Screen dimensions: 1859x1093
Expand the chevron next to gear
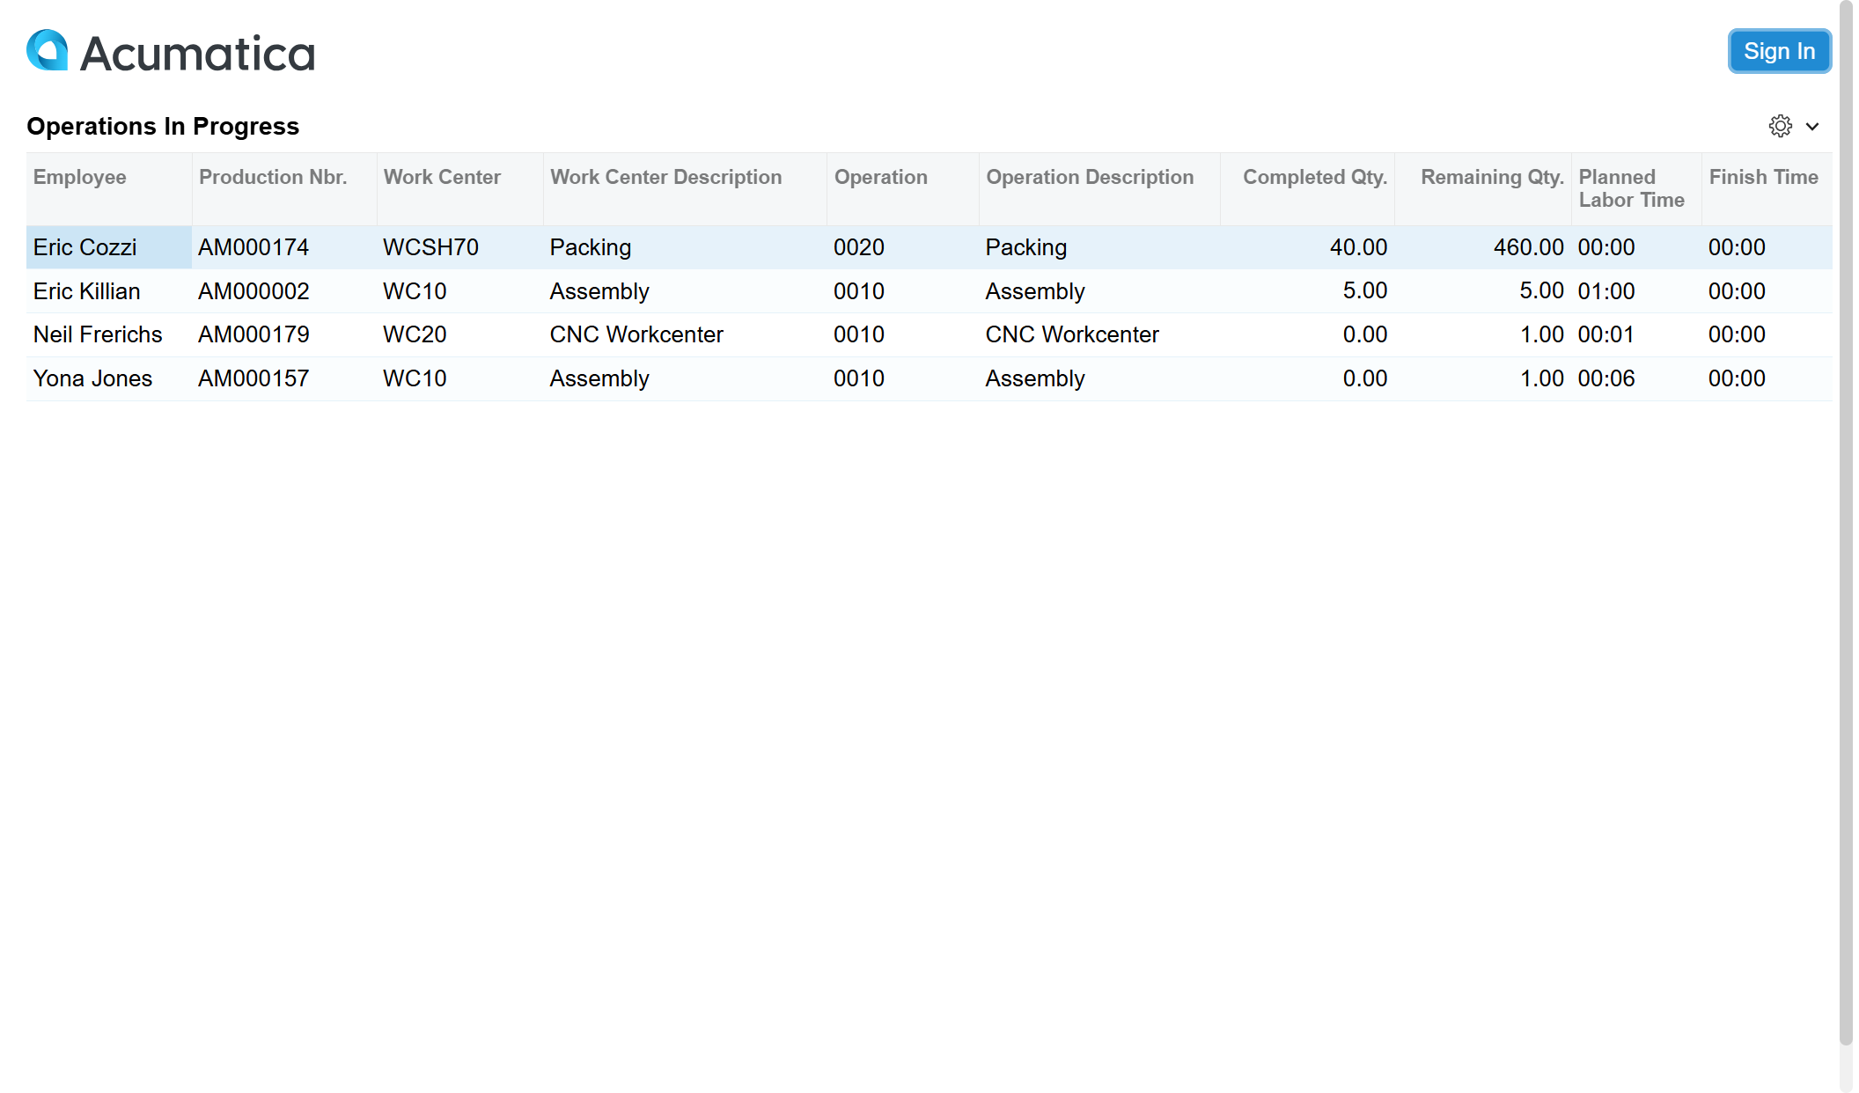tap(1812, 127)
